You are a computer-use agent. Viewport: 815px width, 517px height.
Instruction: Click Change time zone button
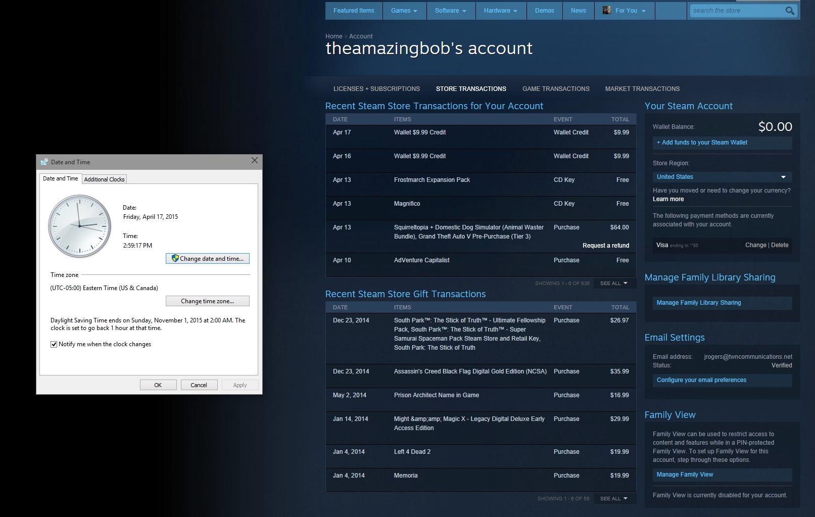pyautogui.click(x=207, y=301)
